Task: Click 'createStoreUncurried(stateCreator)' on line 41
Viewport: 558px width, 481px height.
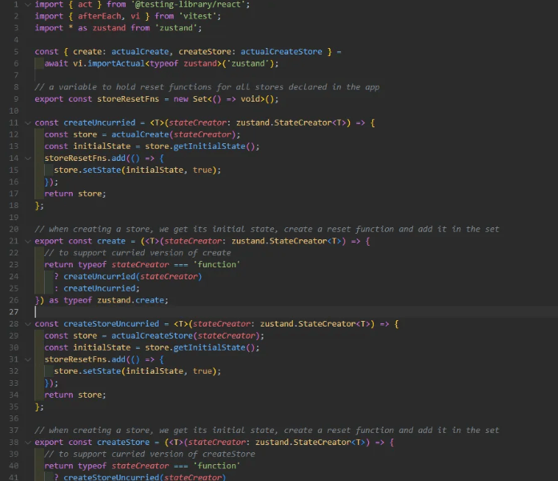Action: click(145, 477)
